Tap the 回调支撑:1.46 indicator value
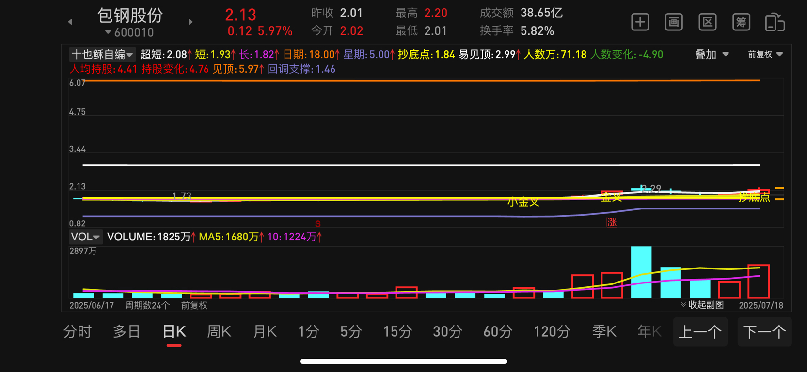This screenshot has height=372, width=807. click(x=301, y=69)
